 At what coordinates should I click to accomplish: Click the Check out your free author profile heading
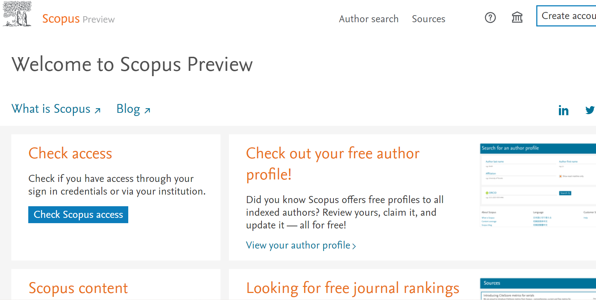(x=333, y=164)
